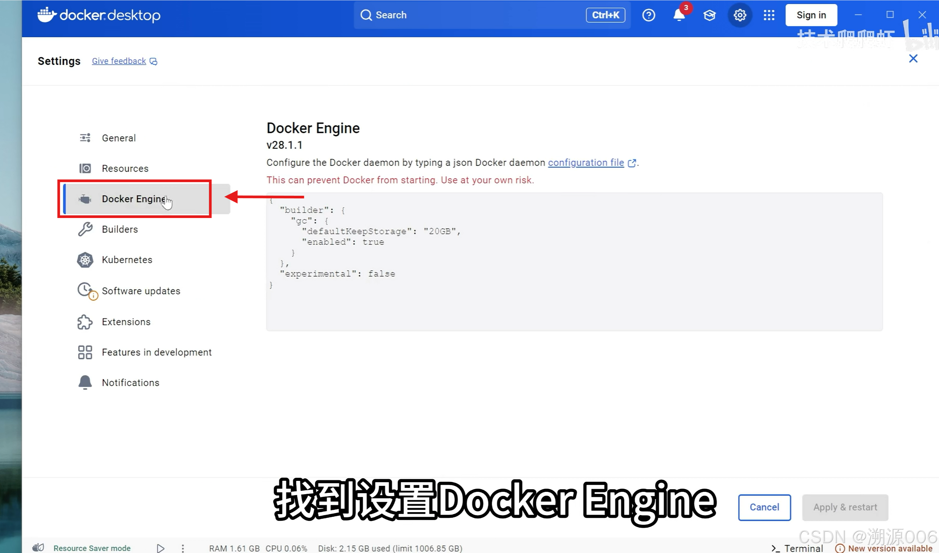This screenshot has height=553, width=939.
Task: Select Resources in settings sidebar
Action: pos(147,168)
